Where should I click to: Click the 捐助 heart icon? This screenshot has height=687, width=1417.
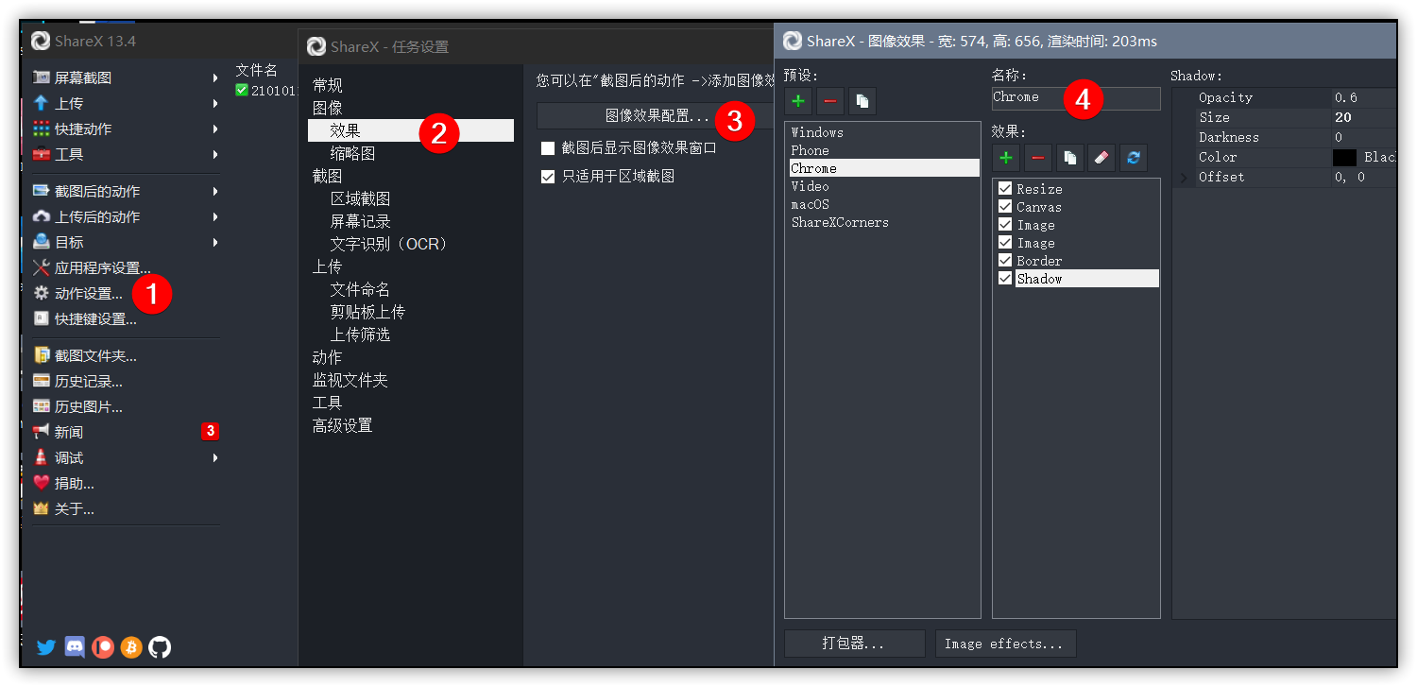coord(42,483)
